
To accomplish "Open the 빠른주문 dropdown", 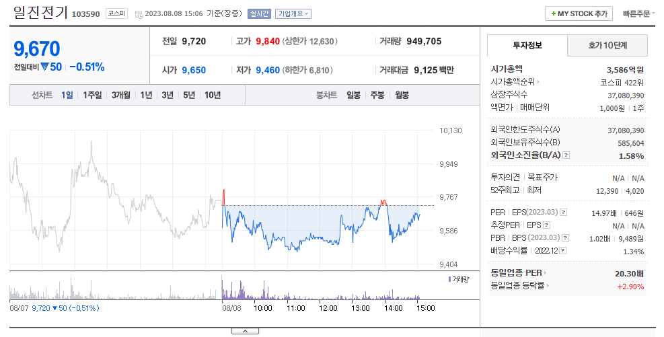I will [638, 13].
